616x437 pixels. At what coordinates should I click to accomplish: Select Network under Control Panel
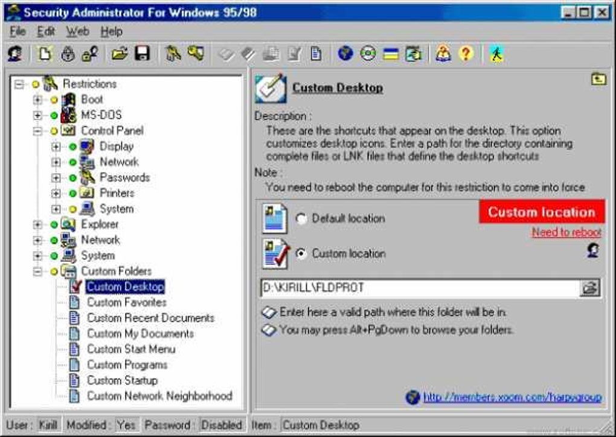click(x=119, y=162)
